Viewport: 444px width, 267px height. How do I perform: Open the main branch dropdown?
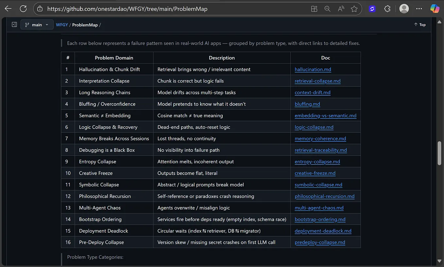pyautogui.click(x=37, y=25)
